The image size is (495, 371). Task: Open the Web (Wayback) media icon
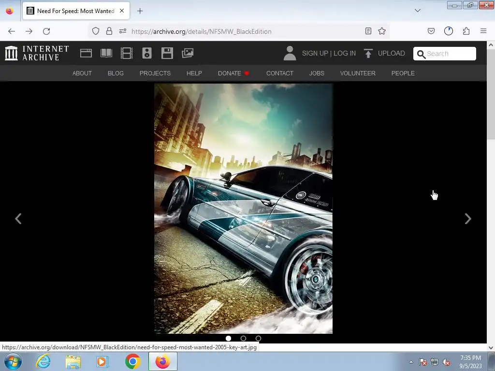[86, 53]
